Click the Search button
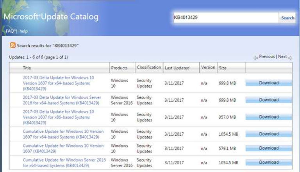Viewport: 300px width, 172px height. 287,18
